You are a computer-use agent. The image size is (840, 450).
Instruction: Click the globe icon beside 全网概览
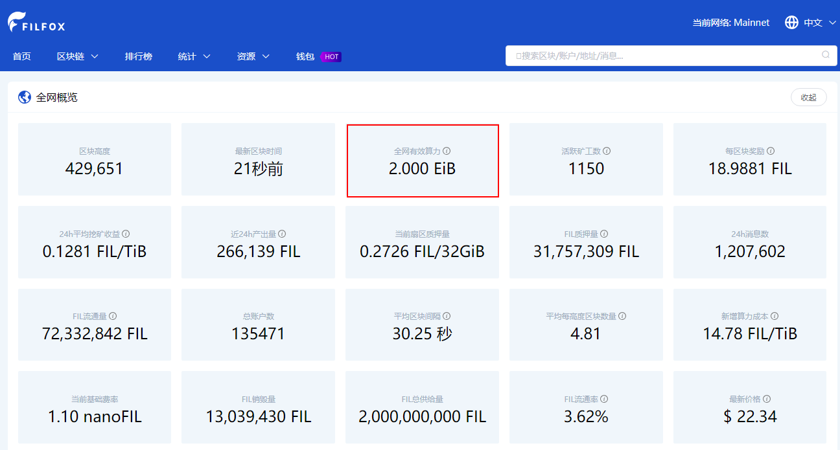click(x=25, y=97)
